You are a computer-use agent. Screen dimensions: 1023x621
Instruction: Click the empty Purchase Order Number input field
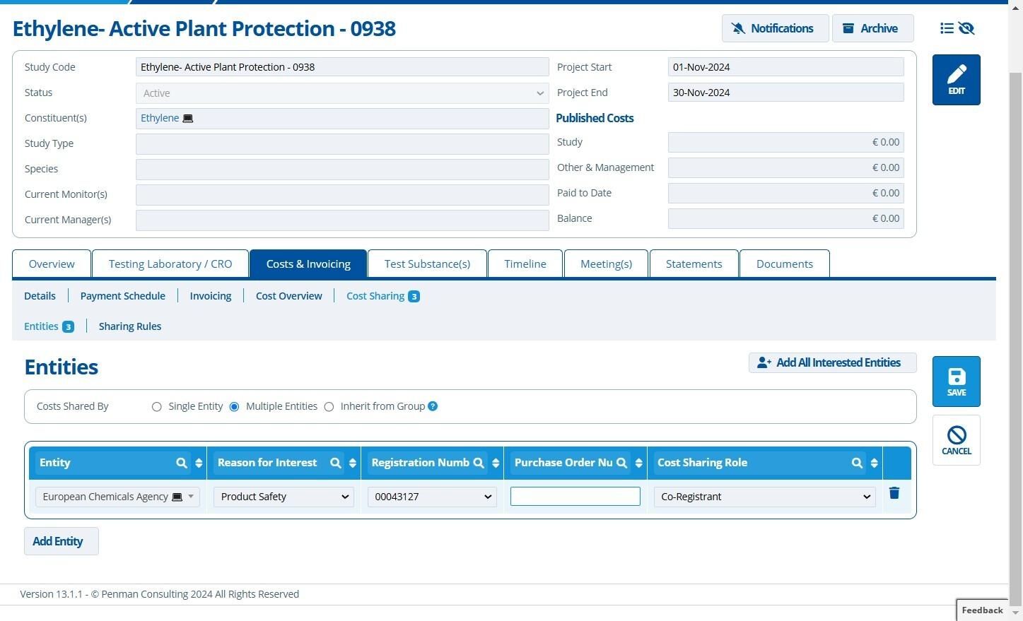point(575,497)
